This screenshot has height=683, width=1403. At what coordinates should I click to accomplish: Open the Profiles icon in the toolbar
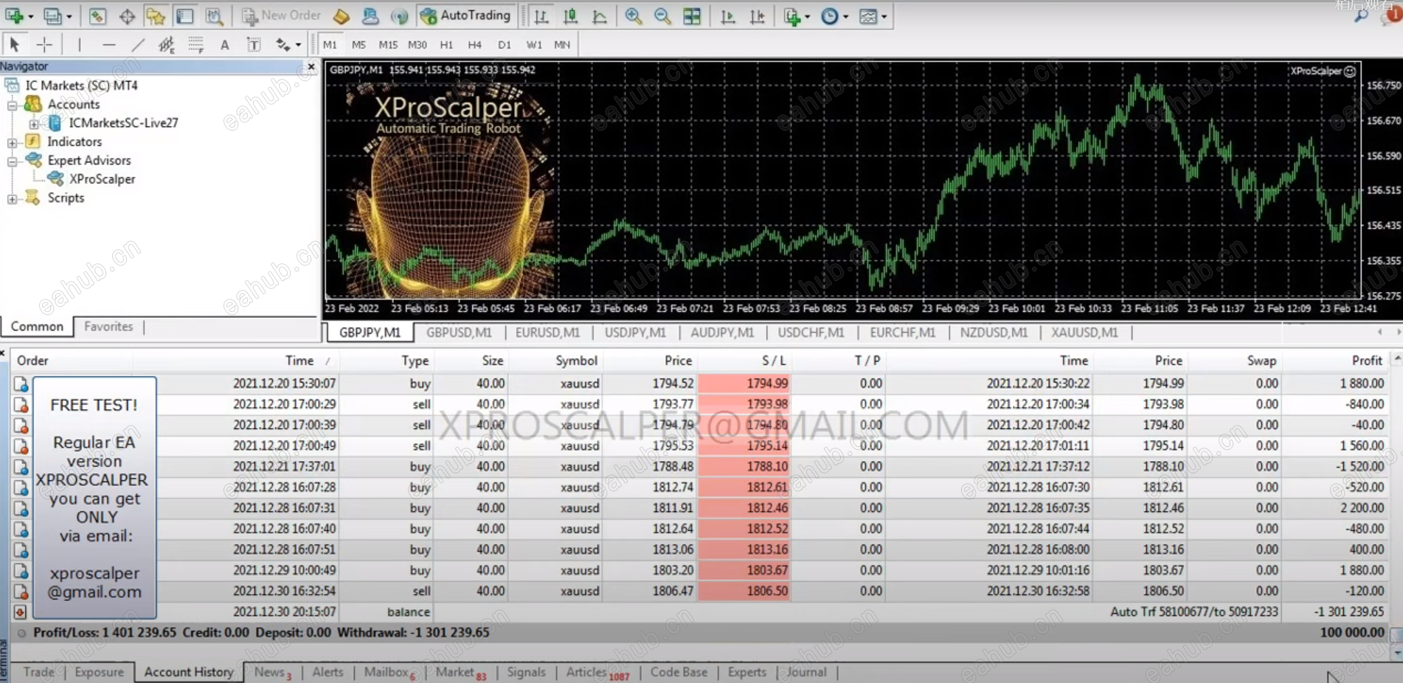click(x=52, y=15)
